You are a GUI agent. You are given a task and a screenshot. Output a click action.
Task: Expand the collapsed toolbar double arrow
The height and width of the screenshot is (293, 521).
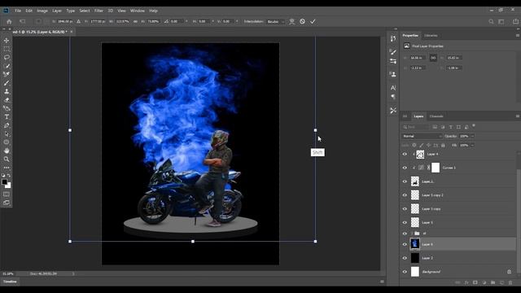pyautogui.click(x=4, y=29)
